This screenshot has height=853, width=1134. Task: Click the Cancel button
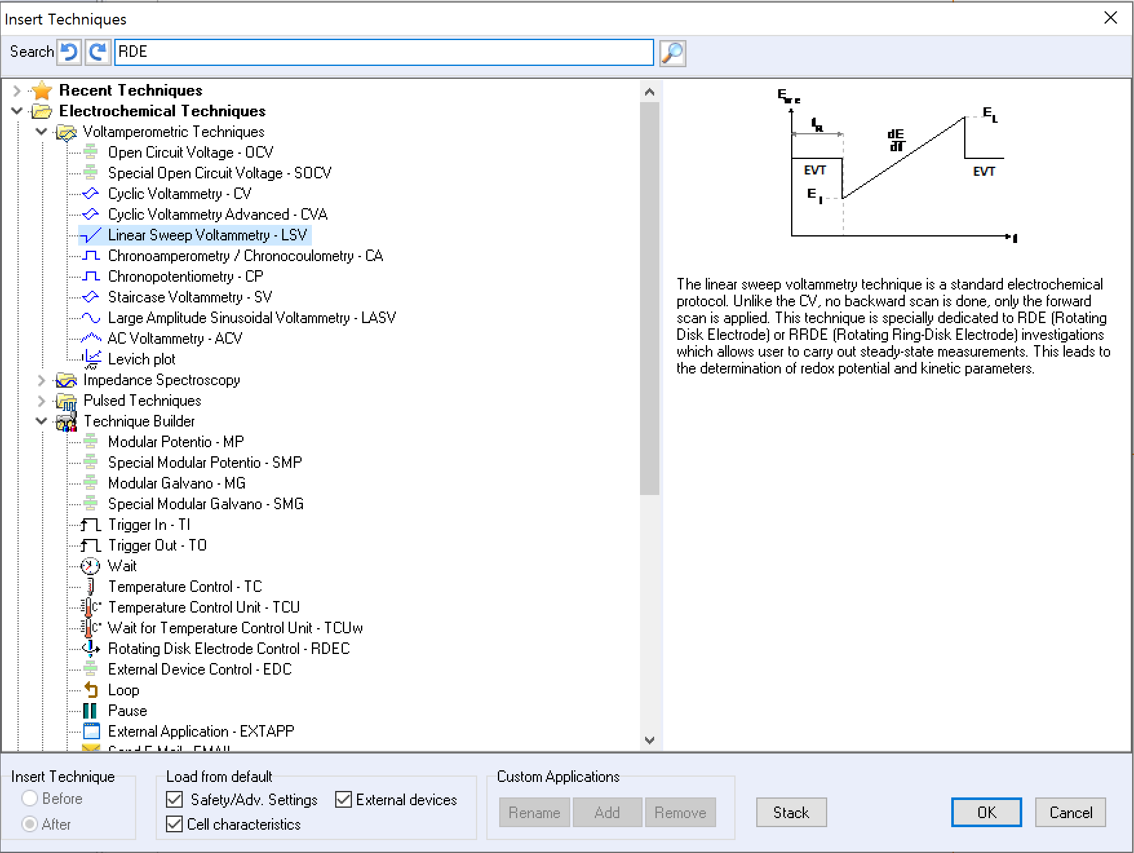(x=1071, y=812)
